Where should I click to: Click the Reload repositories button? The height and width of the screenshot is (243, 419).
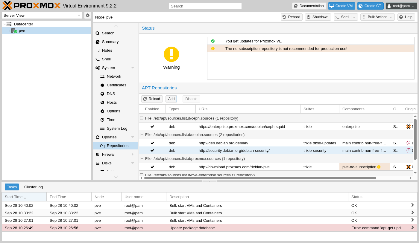pos(152,99)
